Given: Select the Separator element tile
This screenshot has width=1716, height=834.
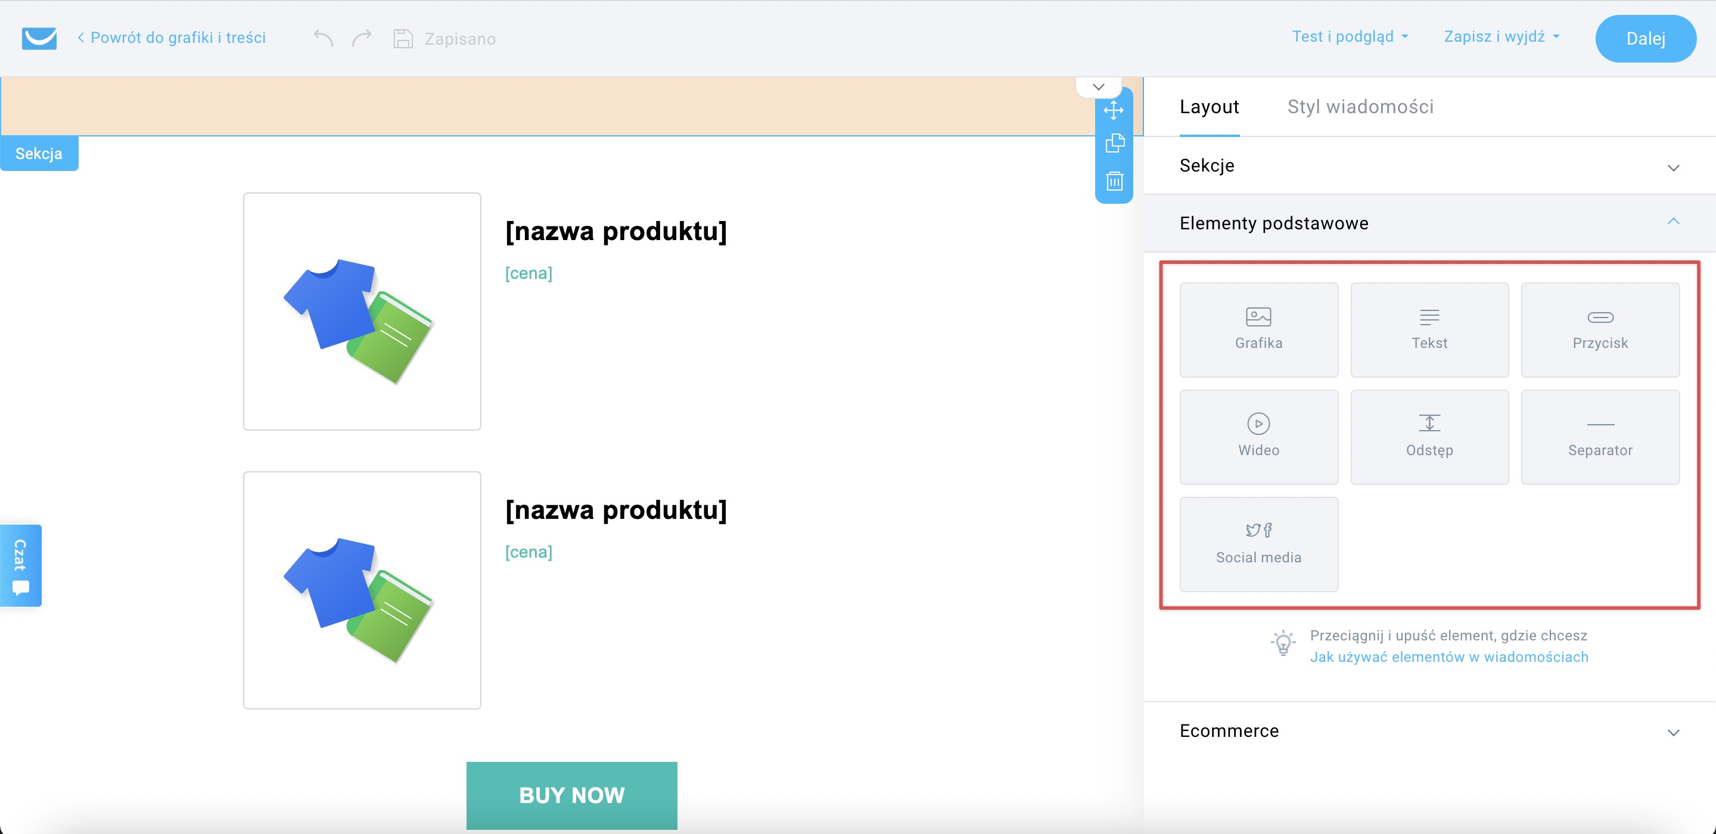Looking at the screenshot, I should pyautogui.click(x=1600, y=437).
